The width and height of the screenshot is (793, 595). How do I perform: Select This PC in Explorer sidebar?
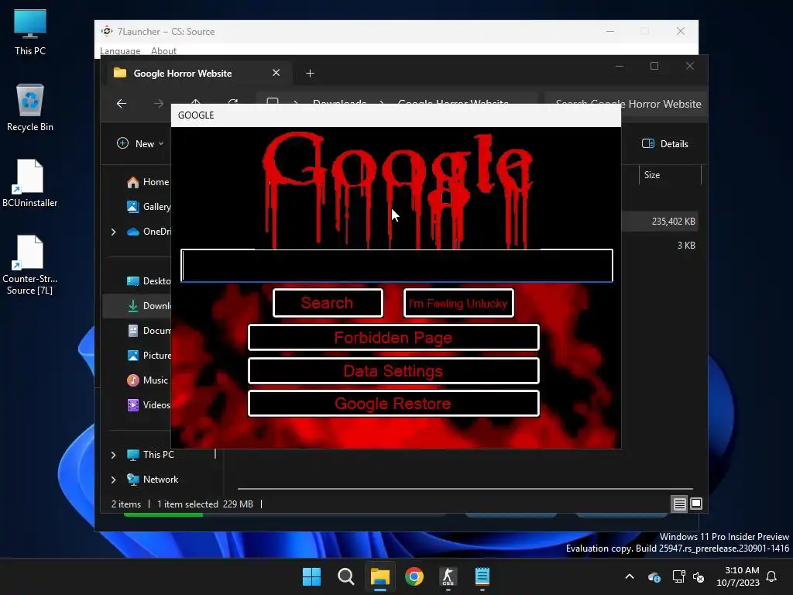point(151,454)
